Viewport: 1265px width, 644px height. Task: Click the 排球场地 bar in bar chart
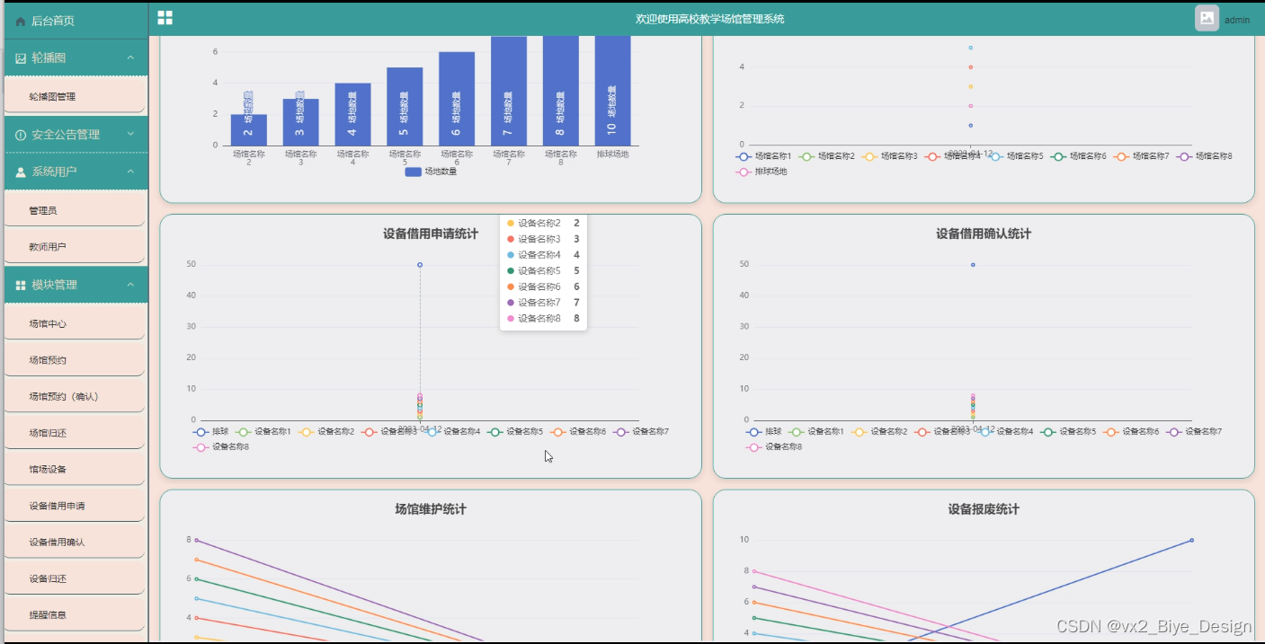click(612, 91)
